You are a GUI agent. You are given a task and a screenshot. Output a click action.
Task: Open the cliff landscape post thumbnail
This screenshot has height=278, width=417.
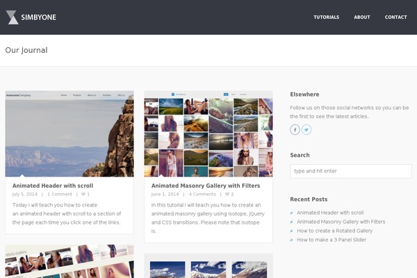click(69, 134)
